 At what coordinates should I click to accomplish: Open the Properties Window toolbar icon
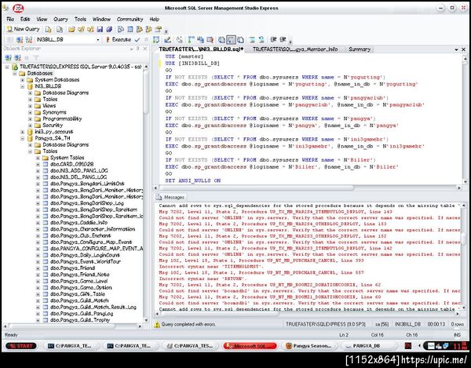point(158,29)
